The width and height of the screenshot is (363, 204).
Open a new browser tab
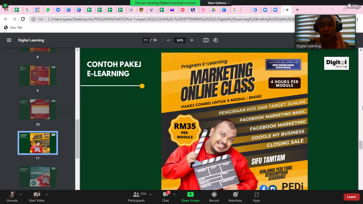[x=297, y=10]
